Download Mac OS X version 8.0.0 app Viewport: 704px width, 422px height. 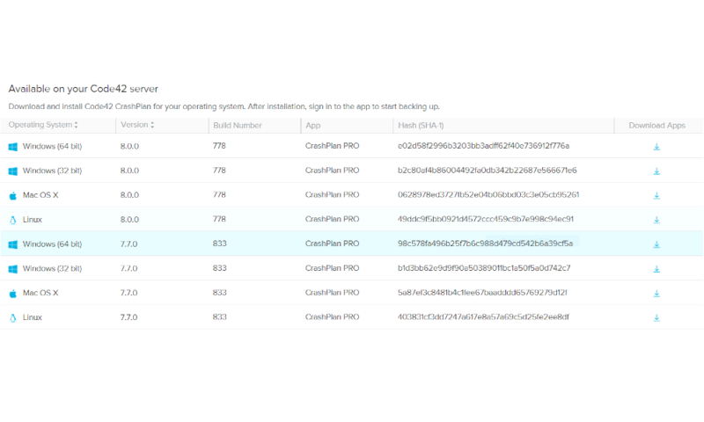coord(656,195)
